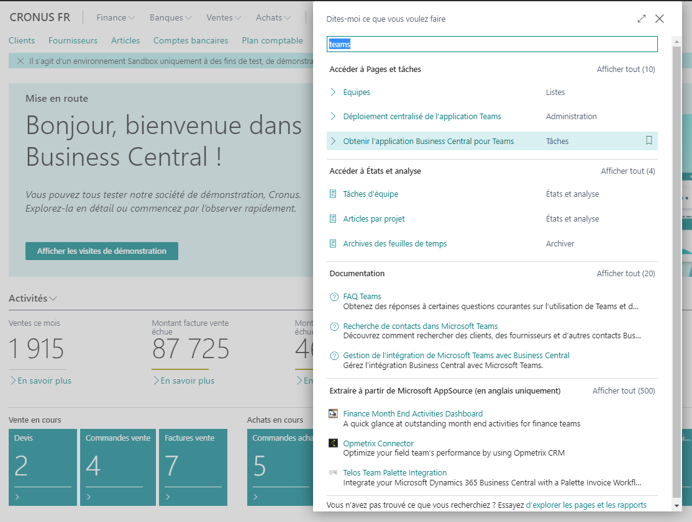692x522 pixels.
Task: Dismiss the Sandbox environment notification
Action: (x=20, y=61)
